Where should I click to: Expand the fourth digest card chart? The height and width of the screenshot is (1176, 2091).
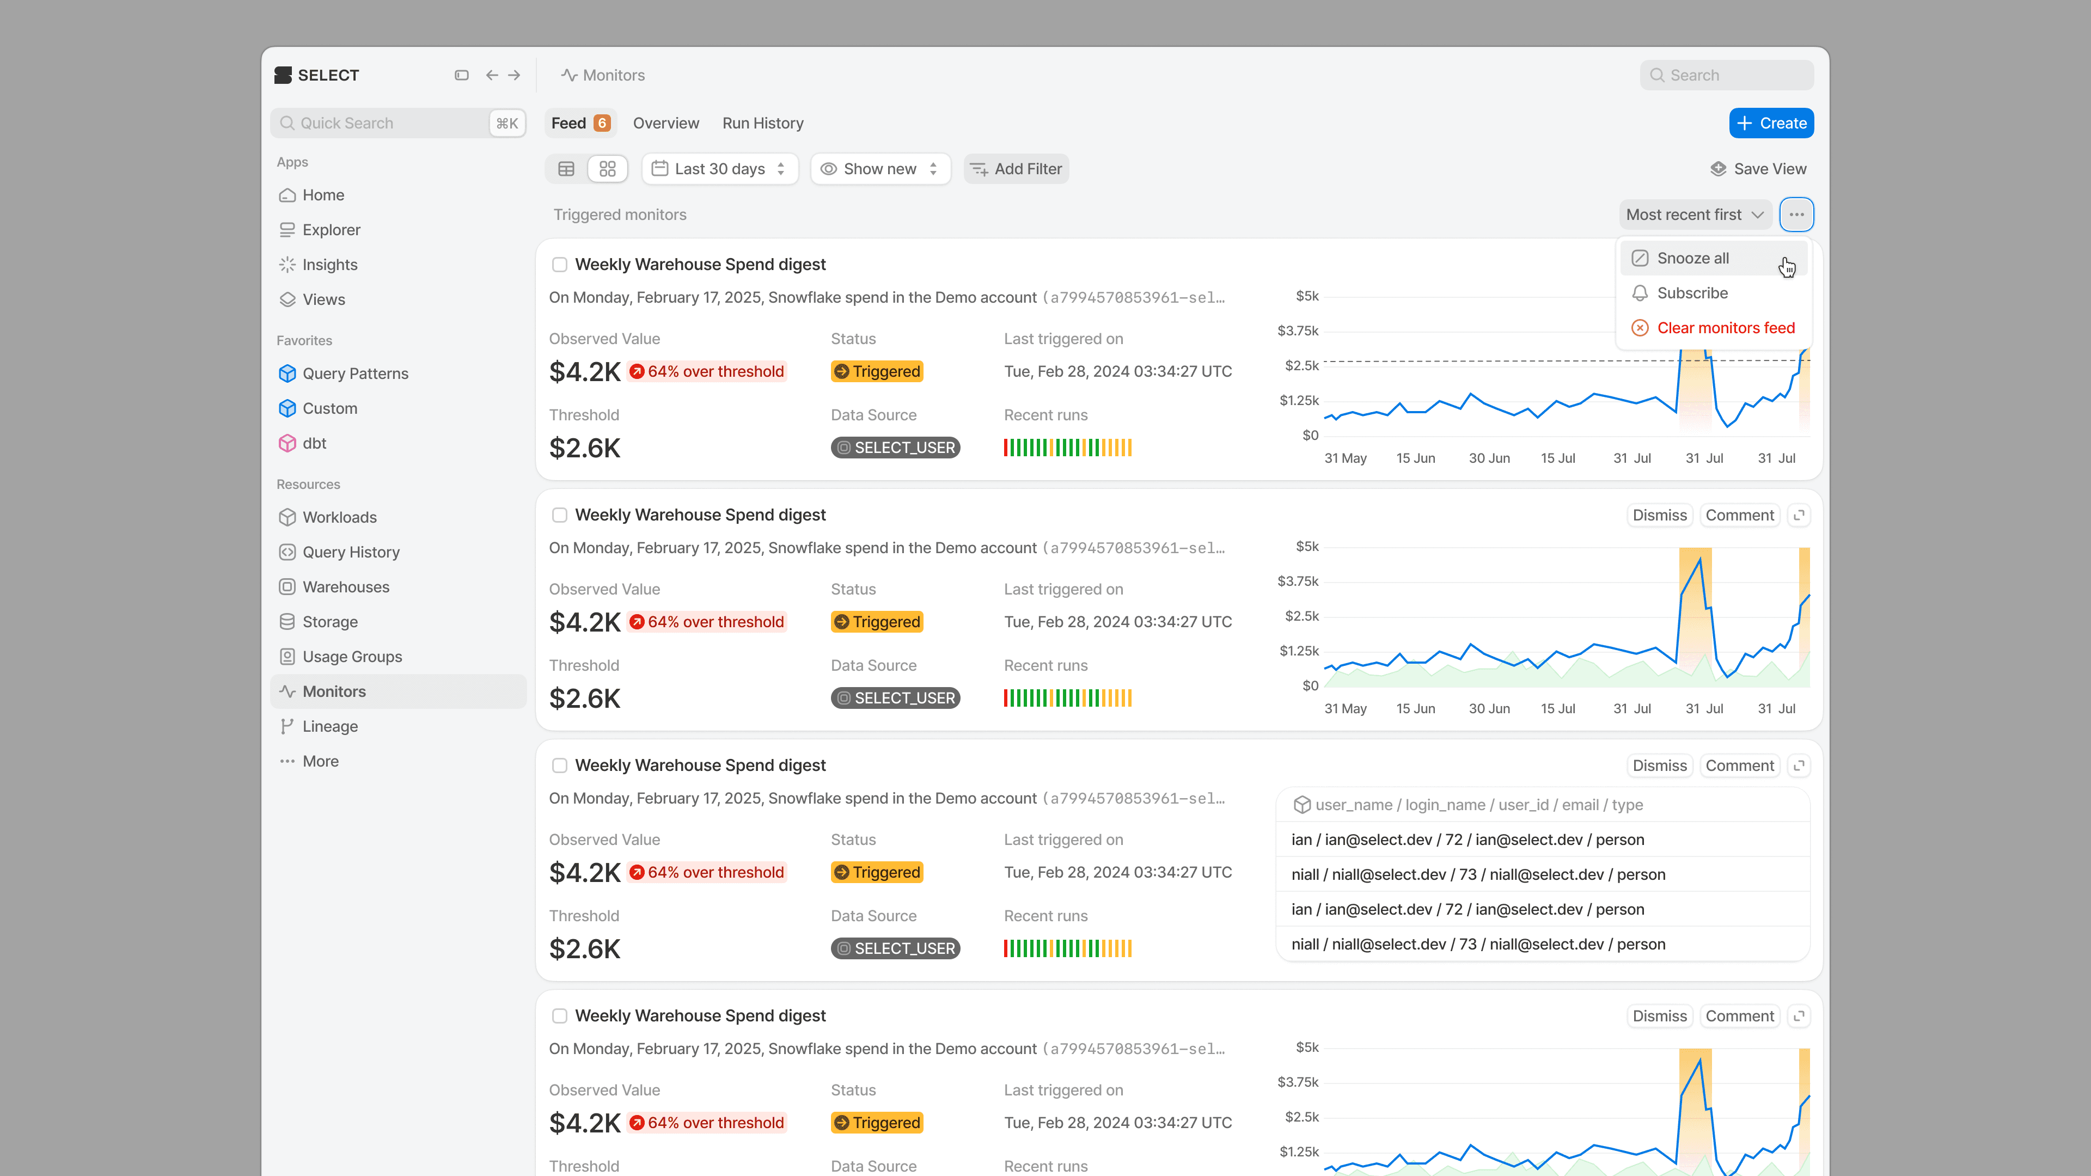tap(1799, 1016)
